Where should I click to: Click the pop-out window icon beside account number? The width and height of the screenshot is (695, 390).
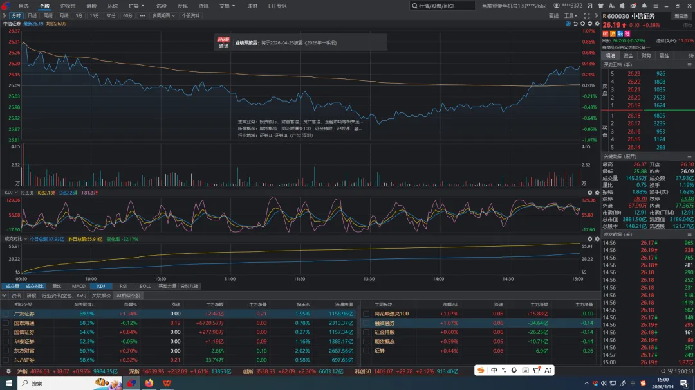(589, 6)
